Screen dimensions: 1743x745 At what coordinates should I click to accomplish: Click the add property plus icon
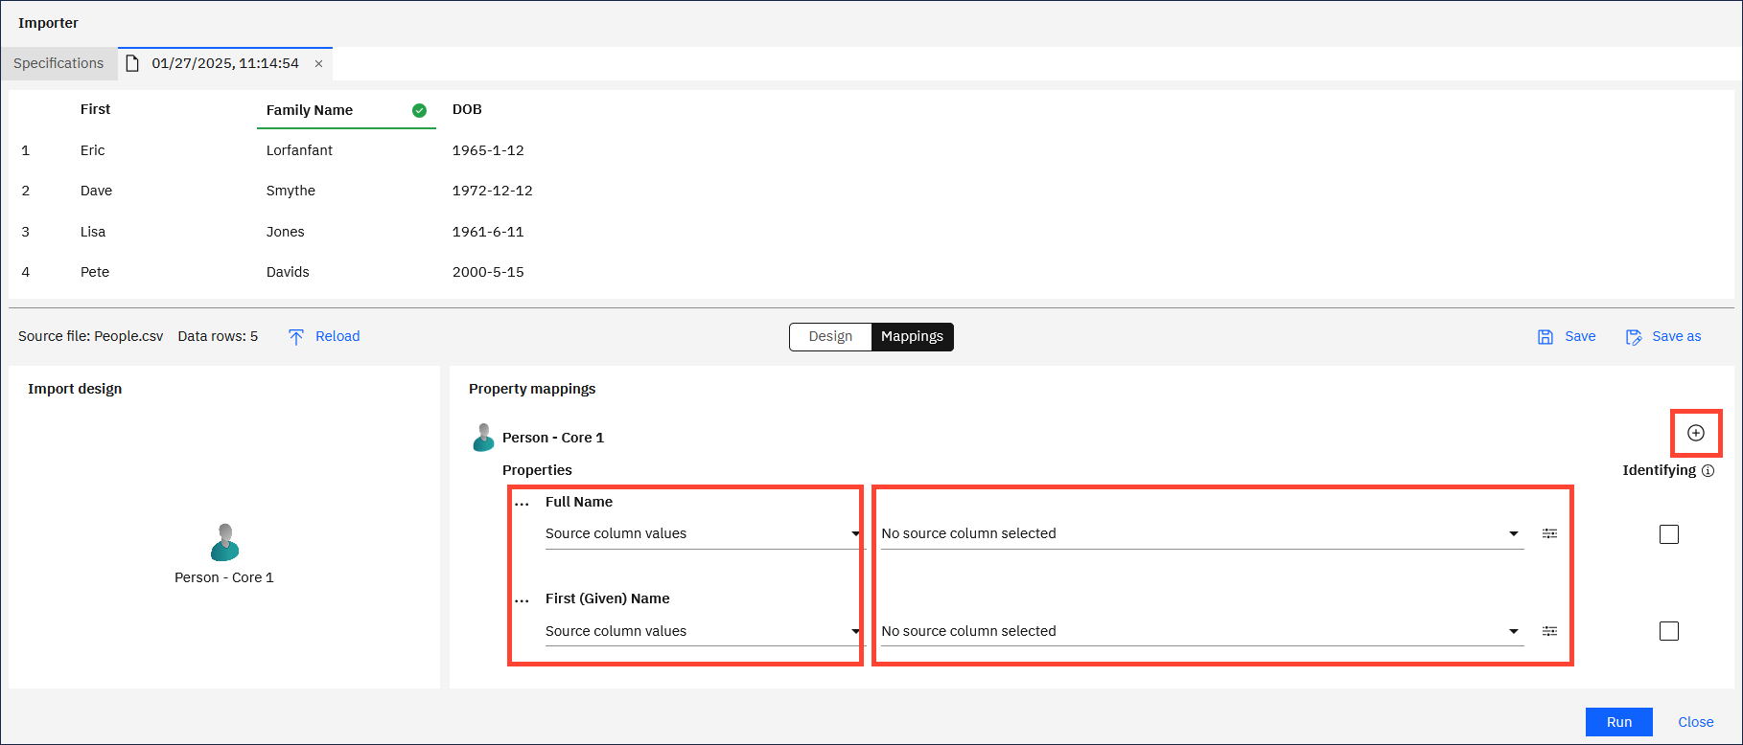click(x=1696, y=433)
